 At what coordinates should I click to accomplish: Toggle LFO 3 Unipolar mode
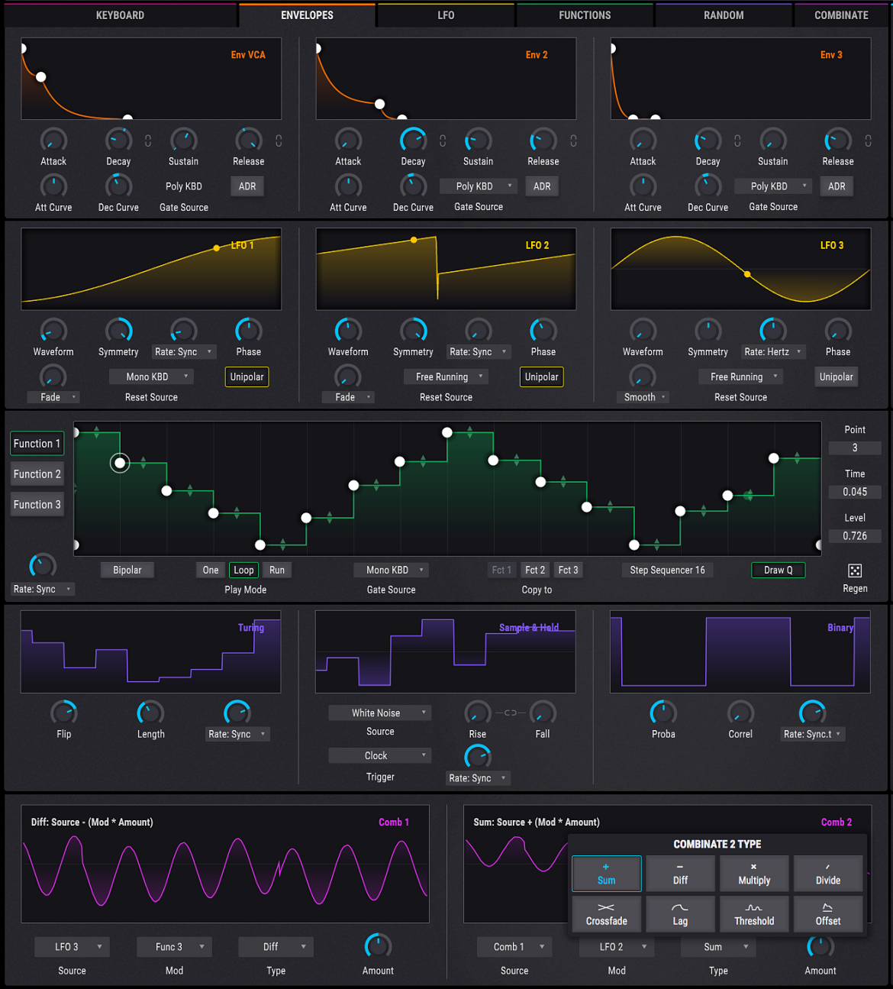coord(837,377)
